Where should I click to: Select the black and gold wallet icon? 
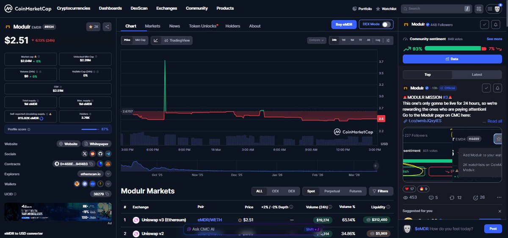tap(100, 184)
